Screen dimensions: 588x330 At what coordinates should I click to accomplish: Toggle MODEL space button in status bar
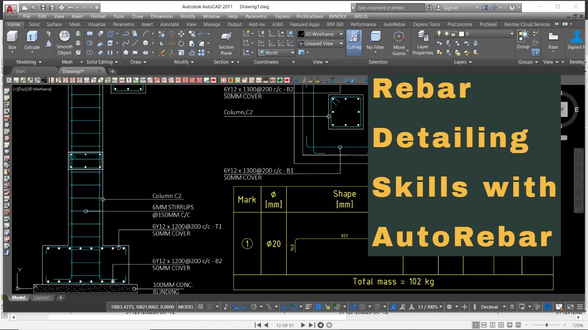[x=186, y=307]
